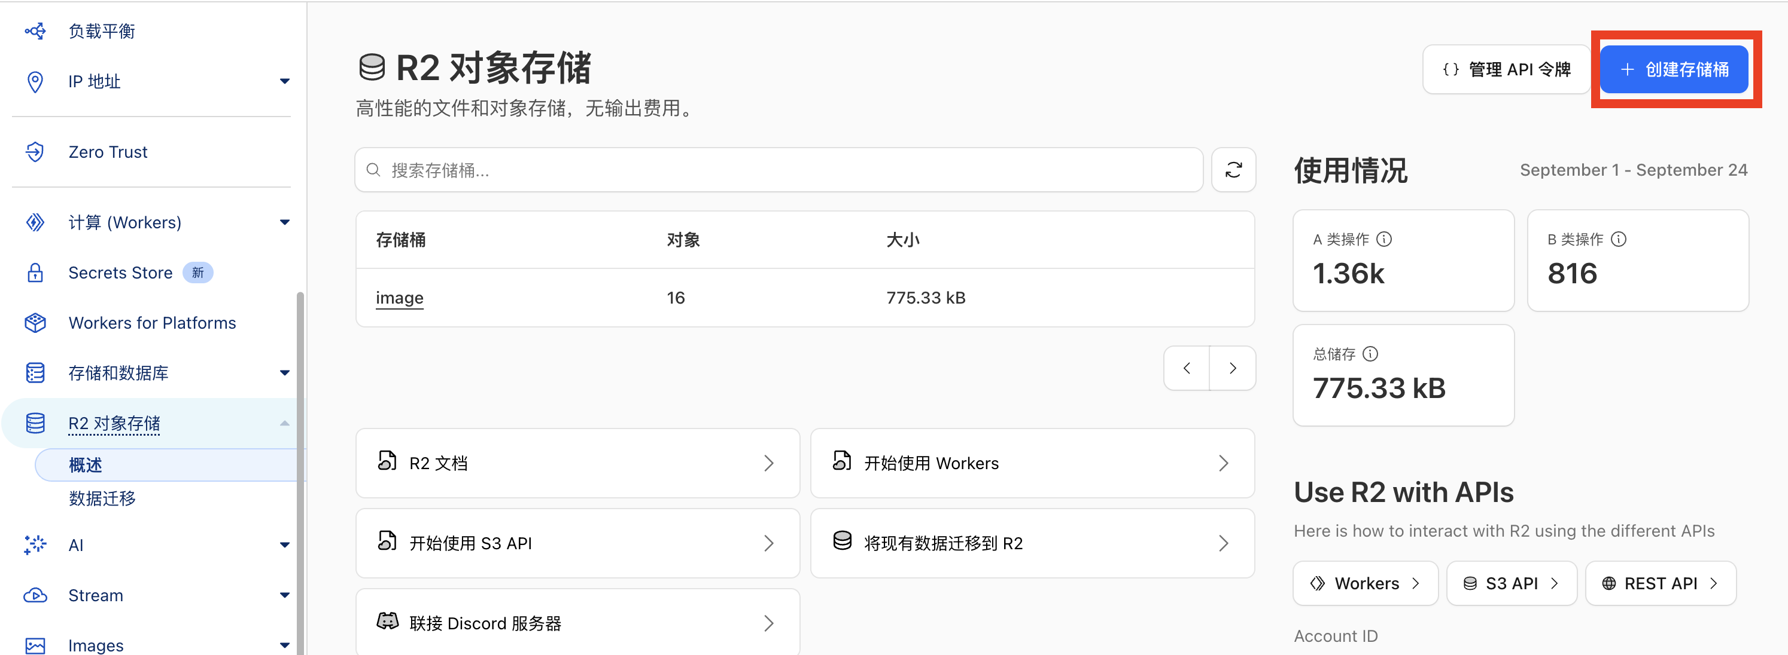Expand the AI dropdown arrow
Viewport: 1788px width, 655px height.
tap(285, 545)
